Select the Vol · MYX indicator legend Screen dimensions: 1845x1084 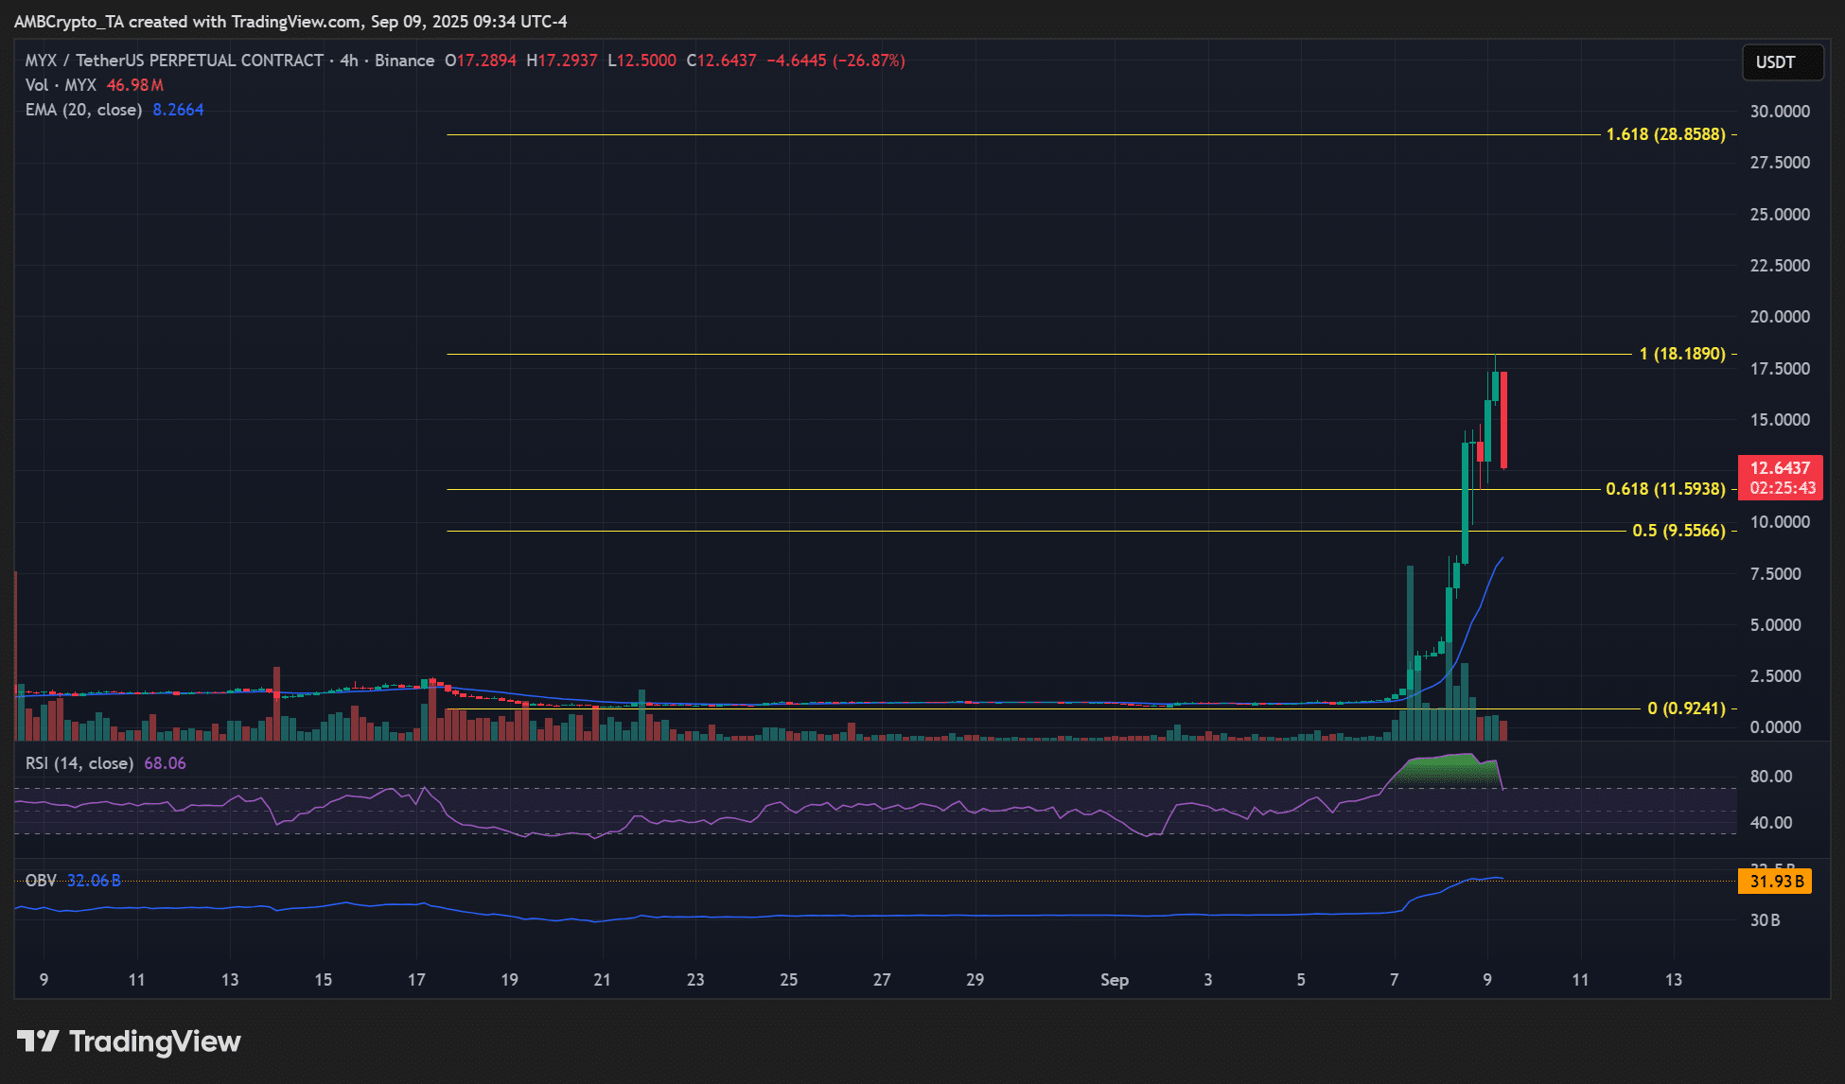coord(61,85)
